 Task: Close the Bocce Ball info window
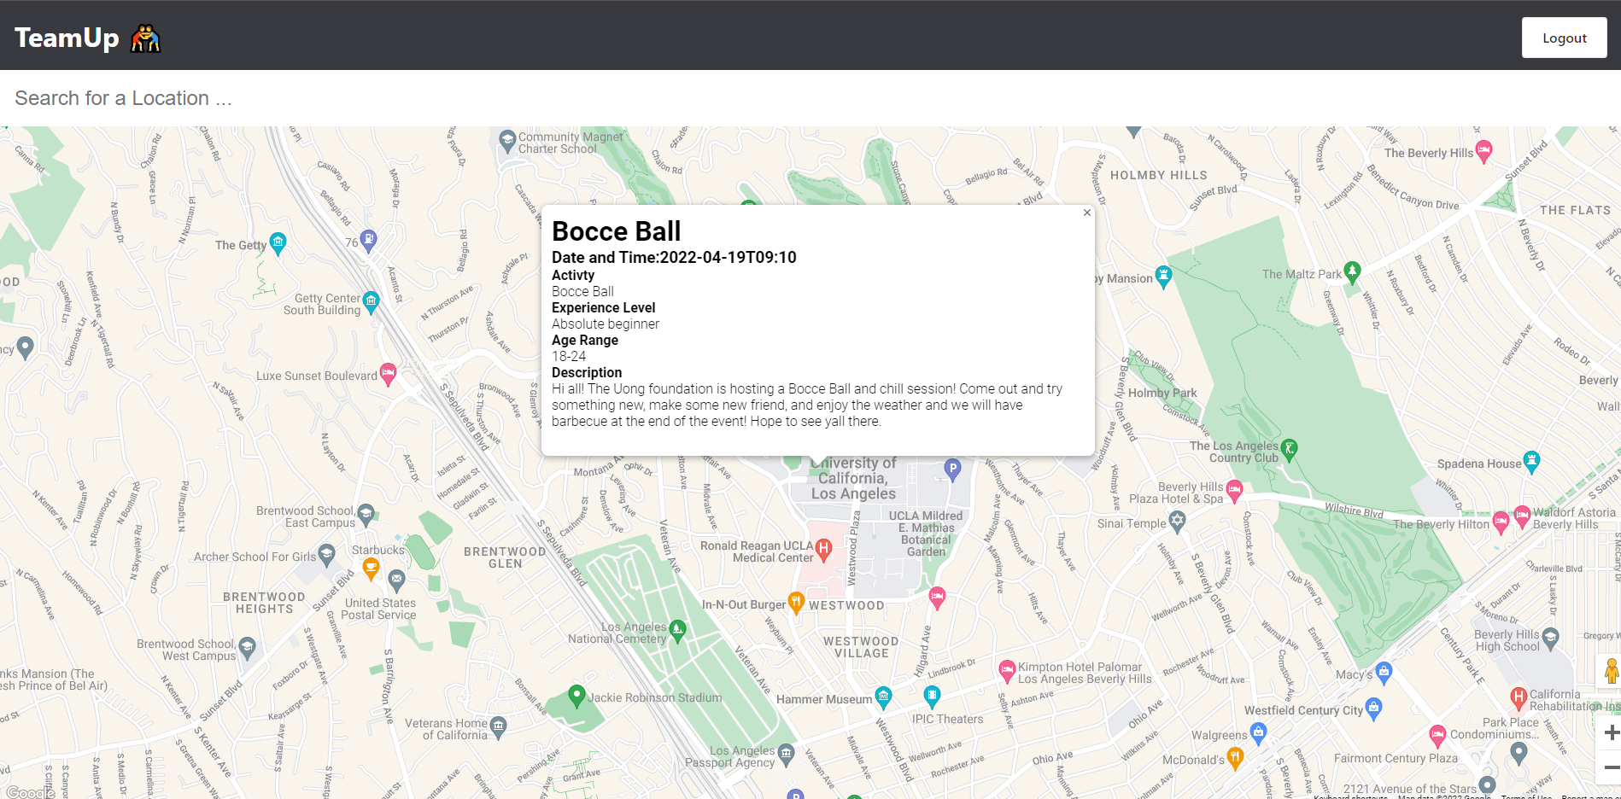1086,213
